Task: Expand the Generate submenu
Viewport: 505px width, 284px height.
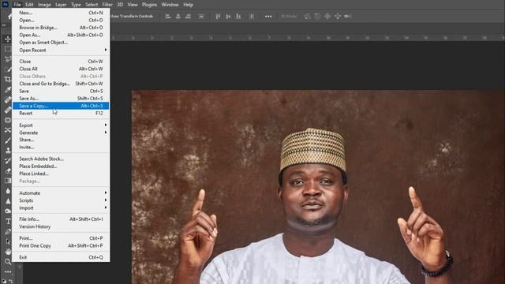Action: click(x=61, y=133)
